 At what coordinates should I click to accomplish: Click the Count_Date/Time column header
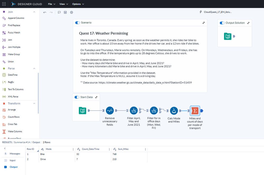point(93,149)
